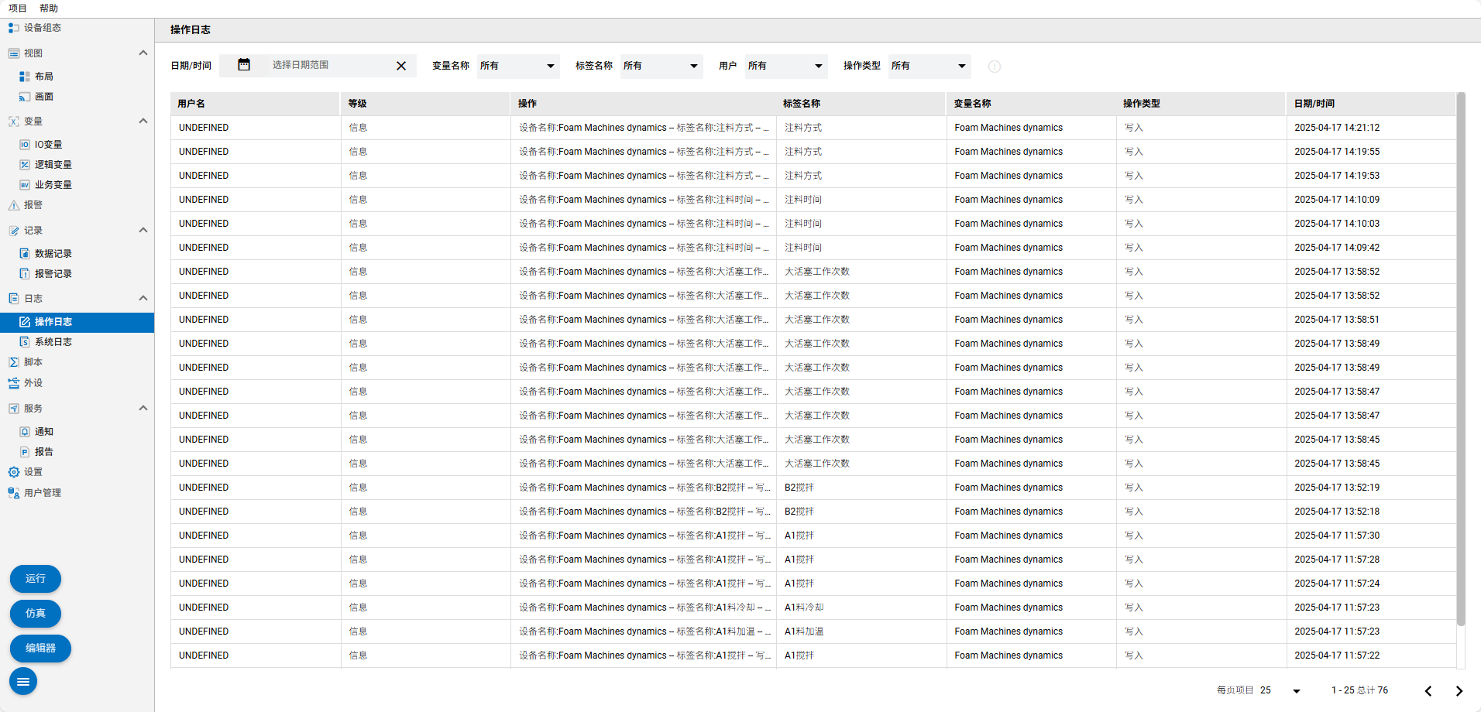Image resolution: width=1481 pixels, height=712 pixels.
Task: Click the 操作日志 sidebar icon
Action: (x=25, y=322)
